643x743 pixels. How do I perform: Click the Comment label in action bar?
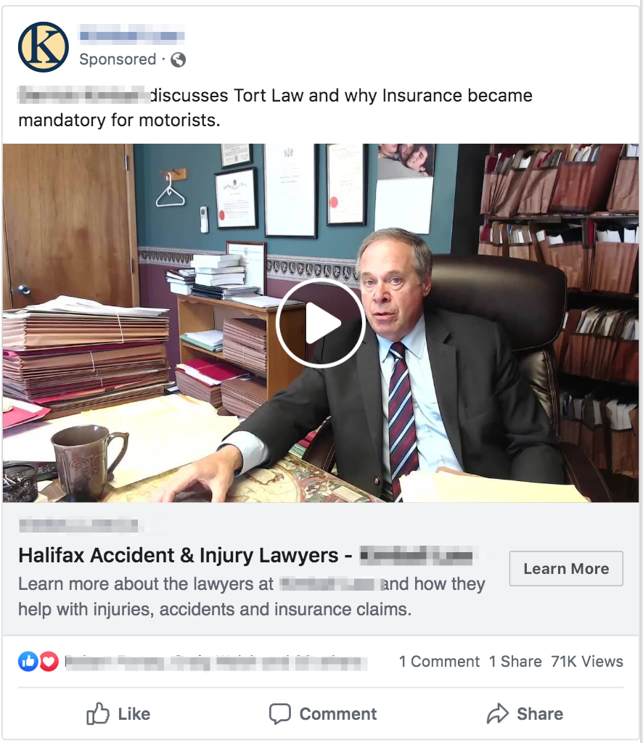338,714
